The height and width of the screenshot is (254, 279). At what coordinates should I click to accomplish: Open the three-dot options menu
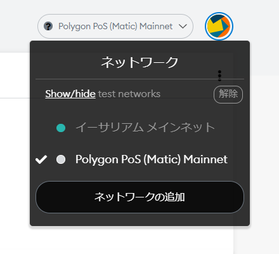(x=219, y=76)
